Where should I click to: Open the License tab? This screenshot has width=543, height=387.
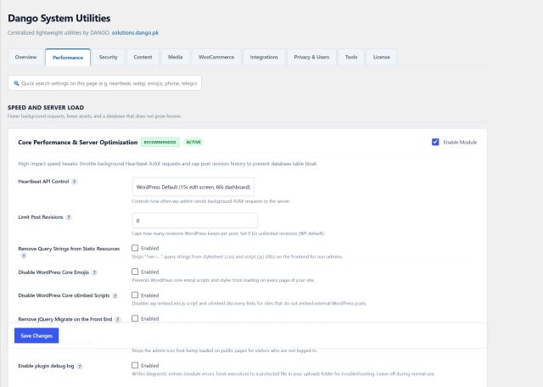click(x=381, y=57)
